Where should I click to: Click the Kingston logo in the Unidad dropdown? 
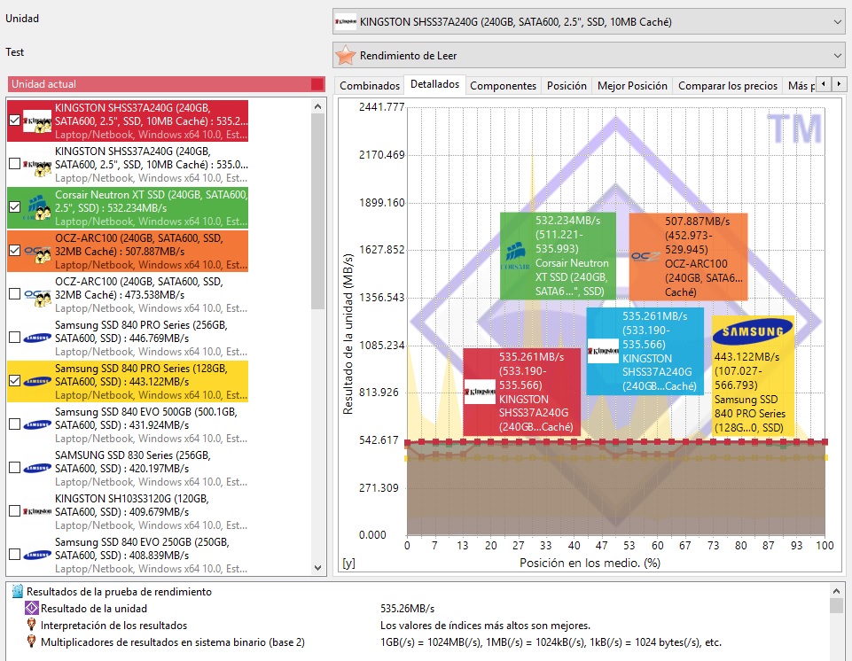pos(346,21)
